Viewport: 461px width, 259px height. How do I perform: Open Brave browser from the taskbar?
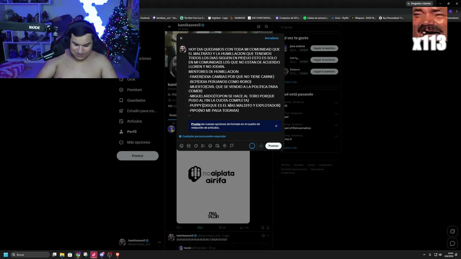pos(117,255)
